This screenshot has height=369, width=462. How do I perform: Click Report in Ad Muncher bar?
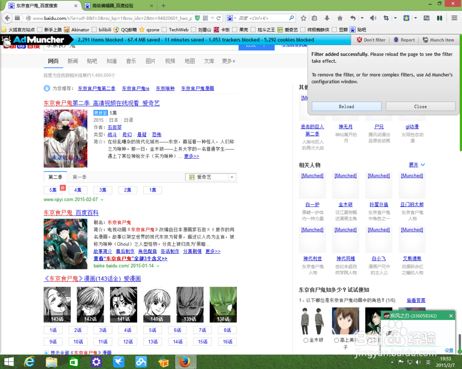click(x=404, y=40)
